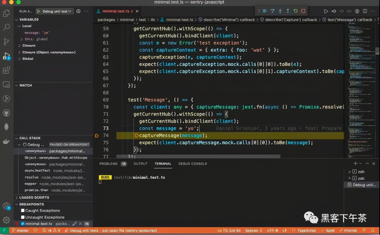Click Step Out in the debug toolbar
This screenshot has width=380, height=235.
(288, 11)
